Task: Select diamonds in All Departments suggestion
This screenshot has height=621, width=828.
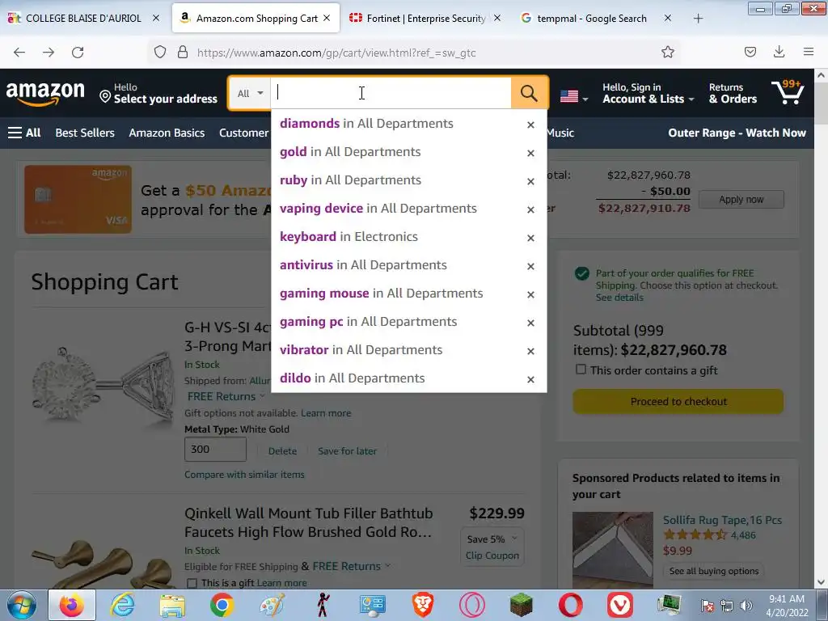Action: tap(366, 124)
